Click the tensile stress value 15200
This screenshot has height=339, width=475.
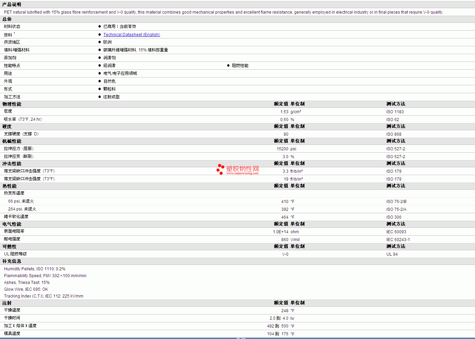(283, 149)
